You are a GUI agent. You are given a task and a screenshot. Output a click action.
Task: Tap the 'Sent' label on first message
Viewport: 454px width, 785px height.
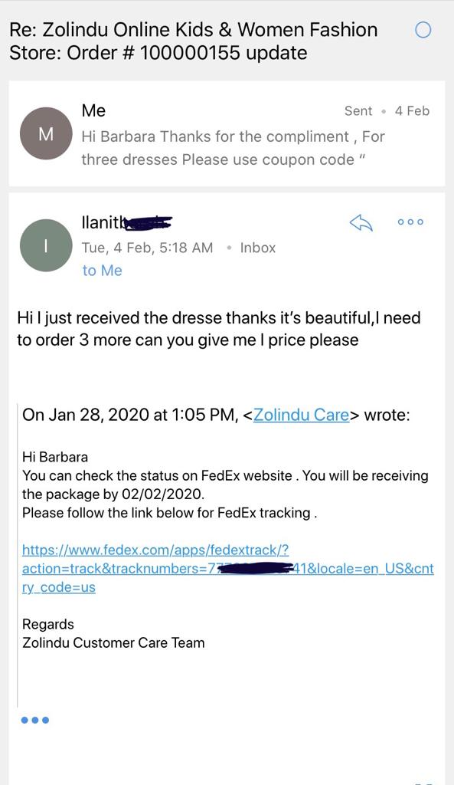pos(358,110)
